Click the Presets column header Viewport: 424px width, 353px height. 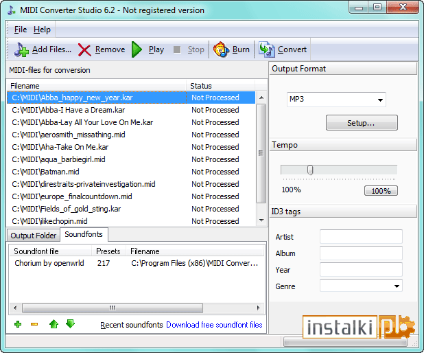coord(108,251)
